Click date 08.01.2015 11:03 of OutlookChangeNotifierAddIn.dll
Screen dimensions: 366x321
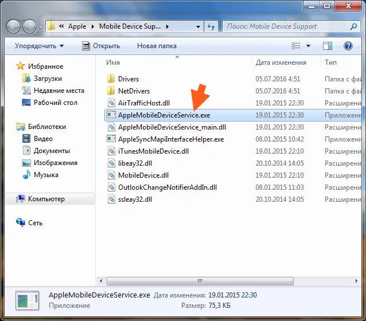click(279, 187)
